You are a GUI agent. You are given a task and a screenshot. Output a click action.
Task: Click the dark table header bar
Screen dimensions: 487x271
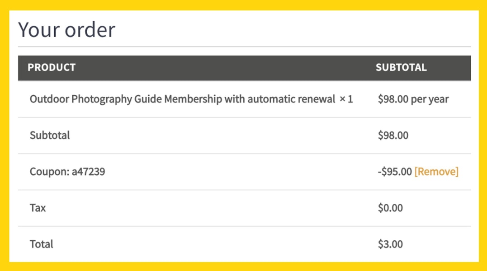245,68
